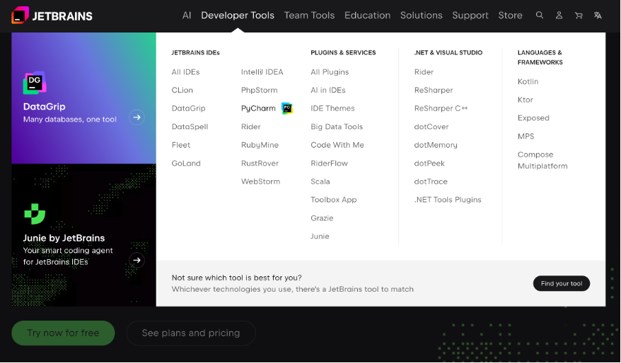Click the DataGrip card arrow button

137,117
